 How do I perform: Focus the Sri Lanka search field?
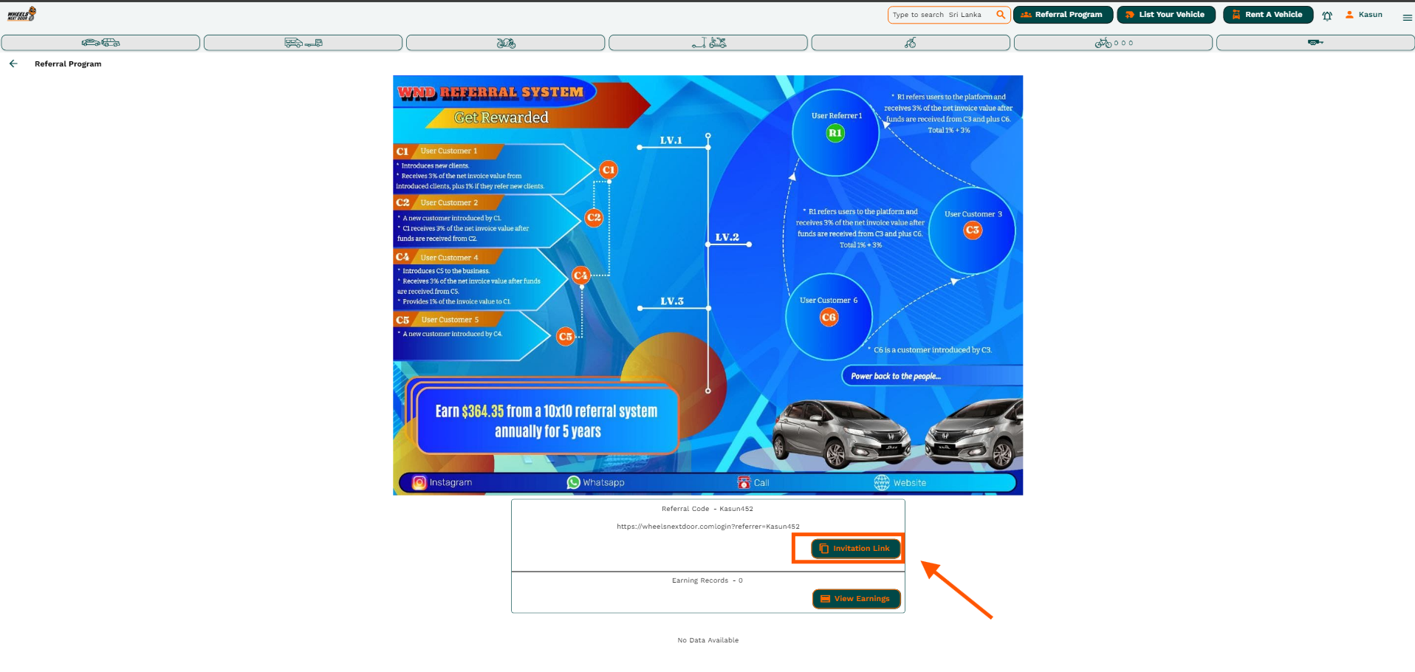click(939, 15)
